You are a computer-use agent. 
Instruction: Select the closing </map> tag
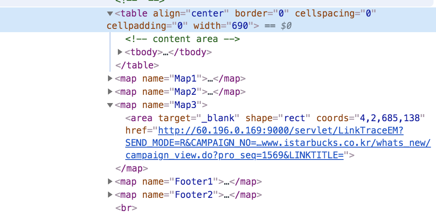point(132,169)
